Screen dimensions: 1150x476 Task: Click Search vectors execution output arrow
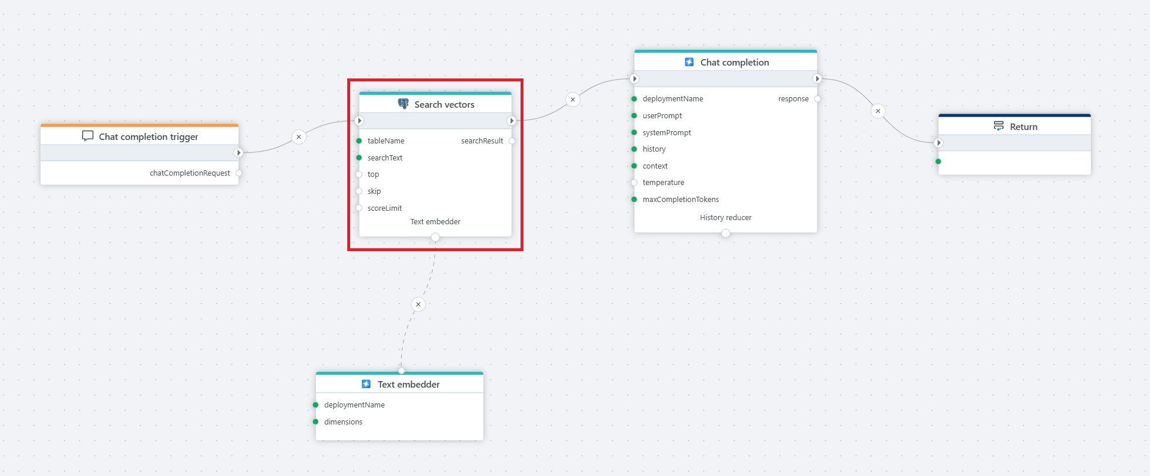tap(511, 121)
